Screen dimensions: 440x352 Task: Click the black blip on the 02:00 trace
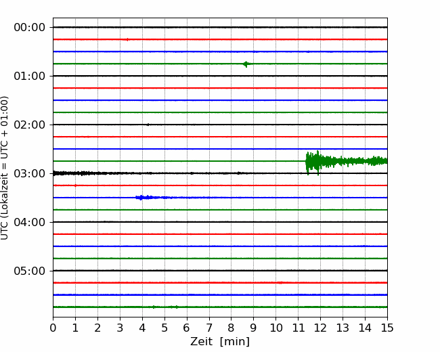click(x=148, y=125)
